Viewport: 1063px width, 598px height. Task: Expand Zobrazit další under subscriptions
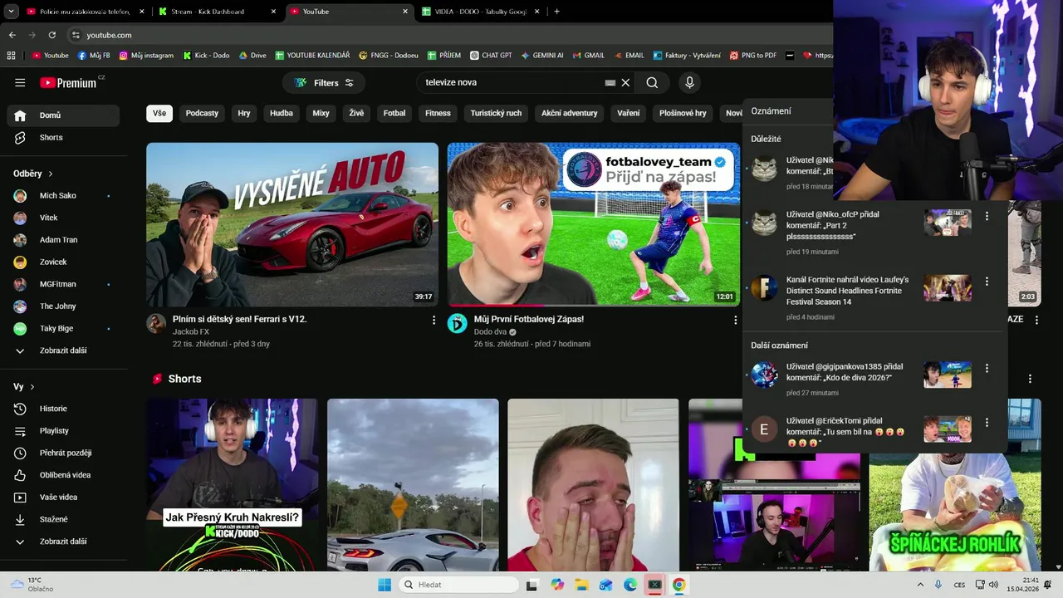point(63,350)
